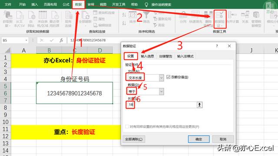
Task: Click the select-all corner triangle
Action: tap(7, 50)
